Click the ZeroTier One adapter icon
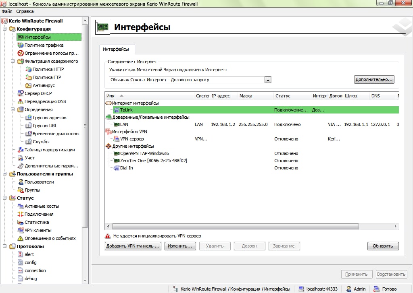 (117, 161)
